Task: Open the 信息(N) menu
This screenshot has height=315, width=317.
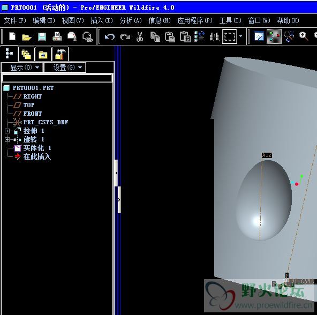Action: pyautogui.click(x=160, y=20)
